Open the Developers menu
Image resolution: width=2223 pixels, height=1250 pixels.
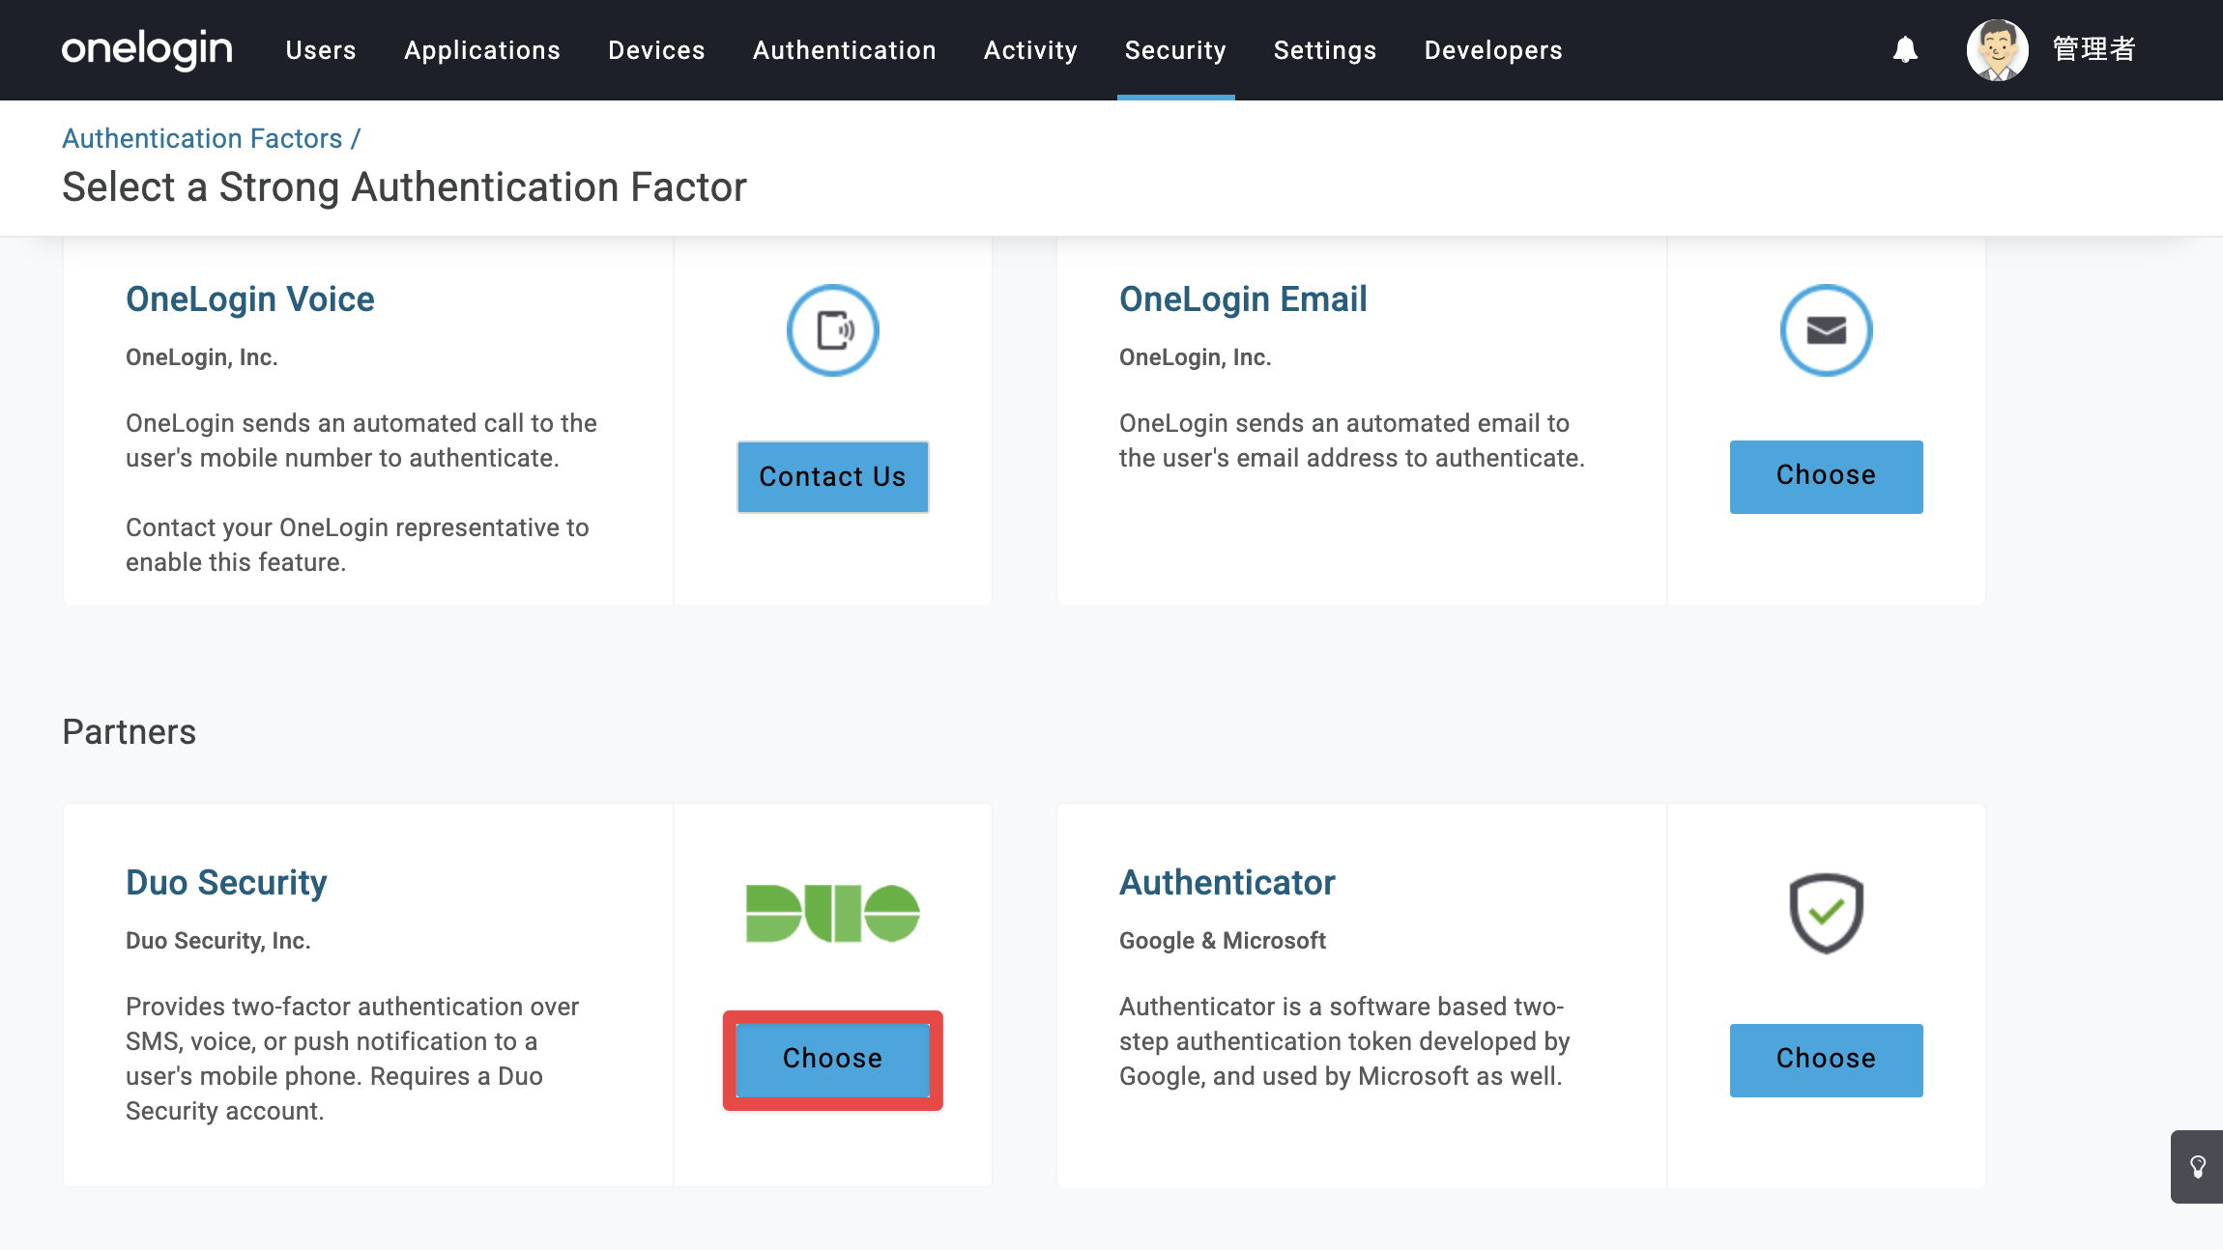1493,50
